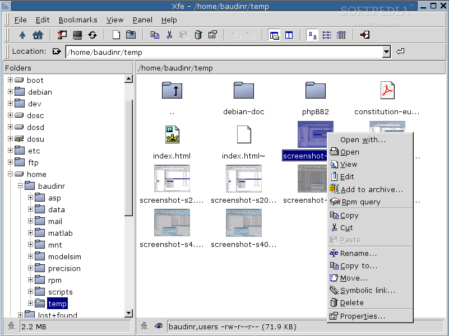
Task: Choose Delete in context menu
Action: pyautogui.click(x=370, y=302)
